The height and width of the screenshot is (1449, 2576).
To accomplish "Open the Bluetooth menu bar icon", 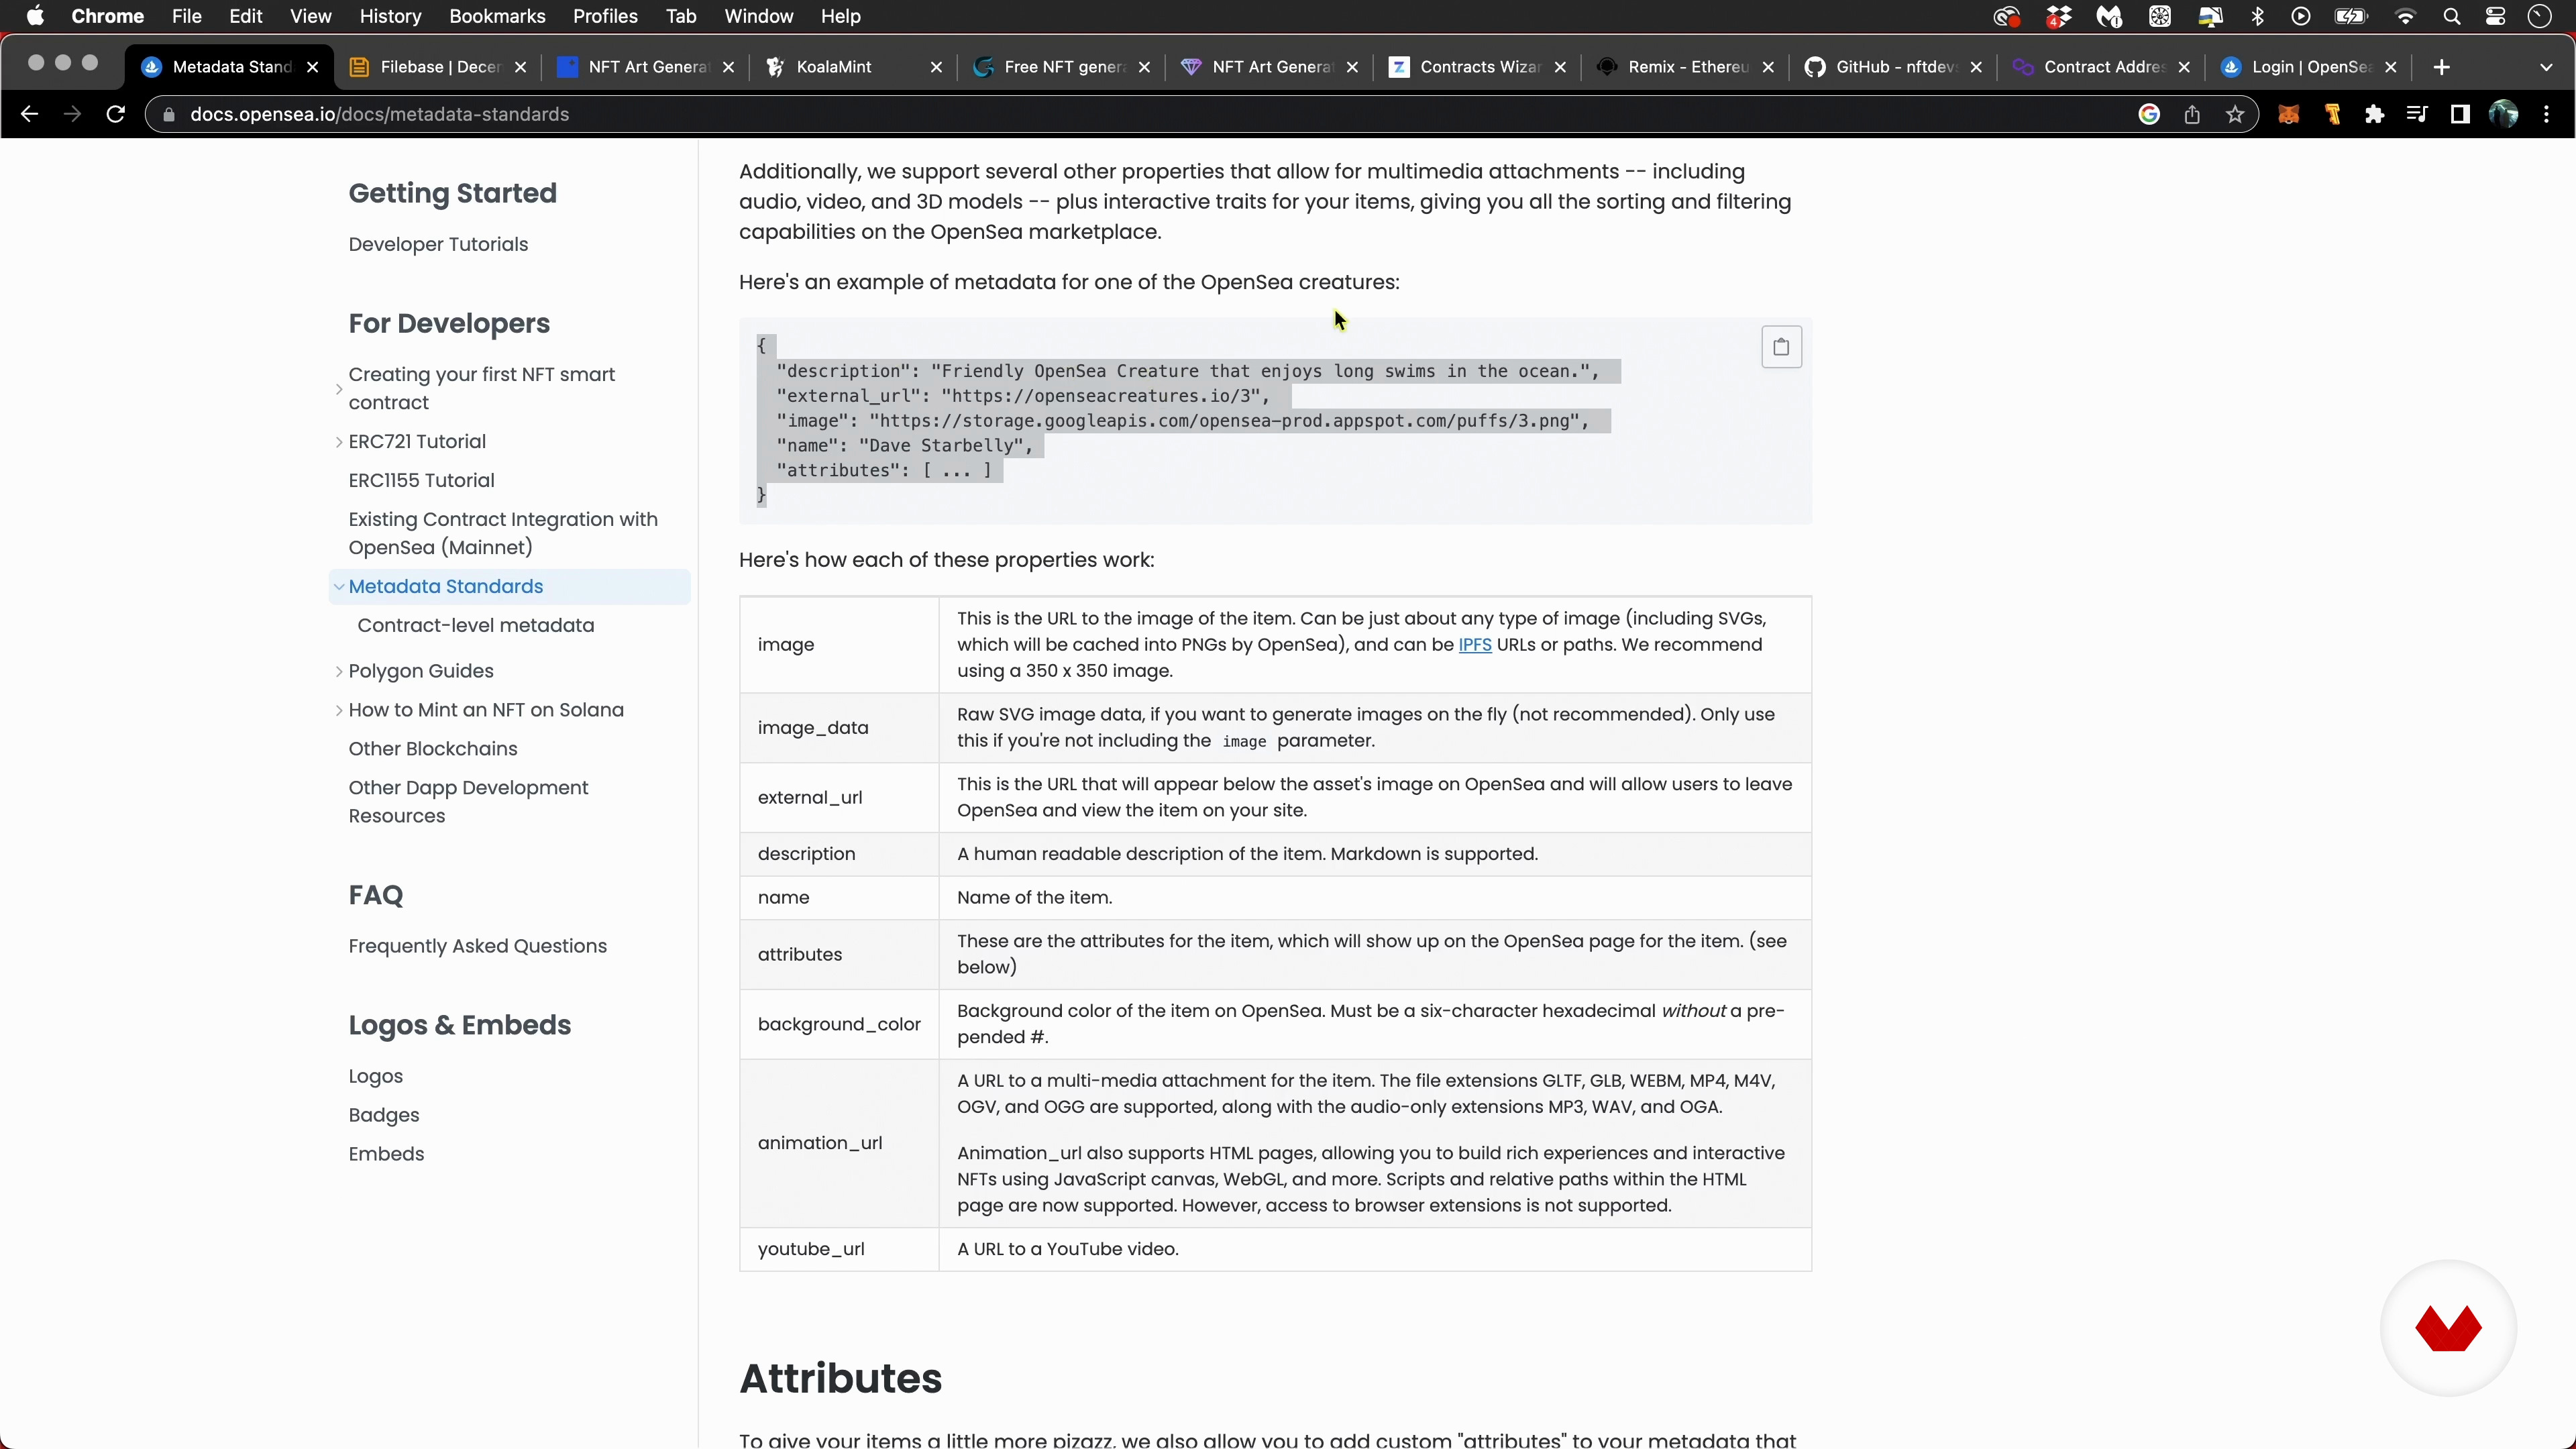I will [2257, 16].
